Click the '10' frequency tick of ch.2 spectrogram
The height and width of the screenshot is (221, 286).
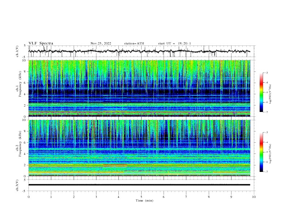(x=25, y=120)
